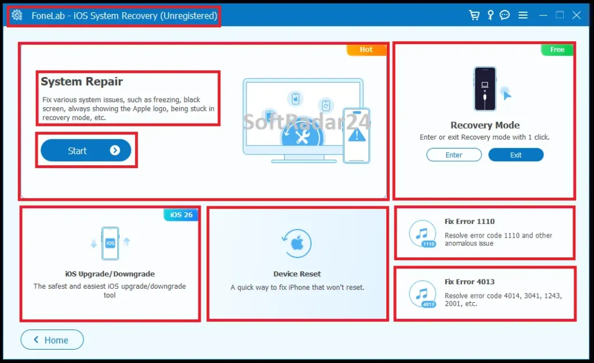Click the Recovery Mode phone icon
Image resolution: width=594 pixels, height=363 pixels.
pos(486,89)
